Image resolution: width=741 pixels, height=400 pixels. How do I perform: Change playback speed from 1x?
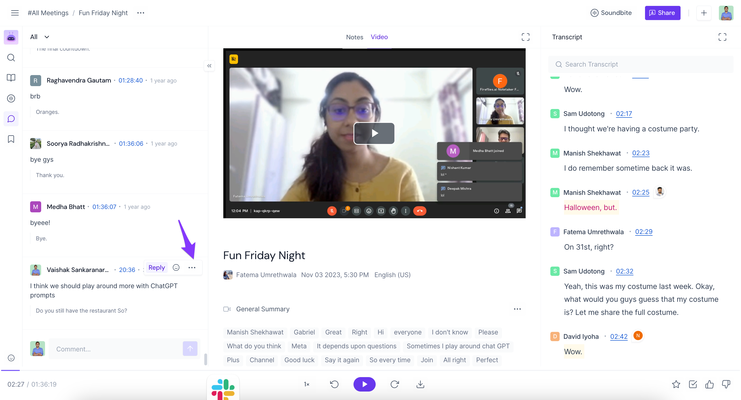[307, 384]
